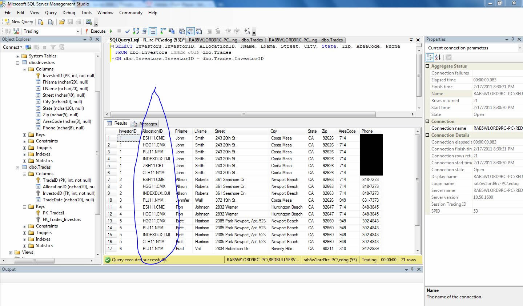Pin the Object Explorer panel

pos(91,39)
